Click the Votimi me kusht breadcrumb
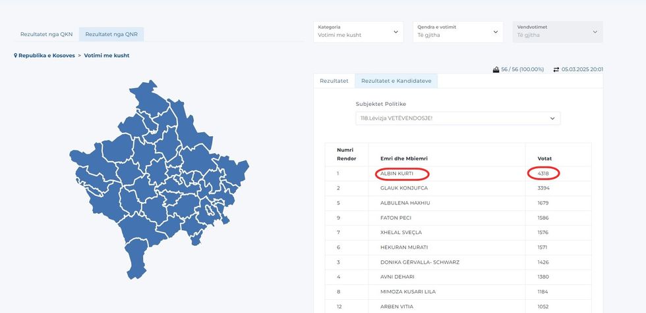 107,56
